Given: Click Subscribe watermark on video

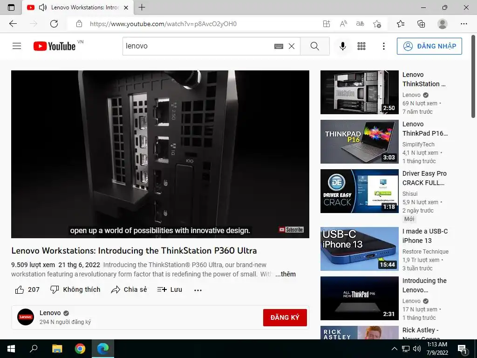Looking at the screenshot, I should (291, 229).
